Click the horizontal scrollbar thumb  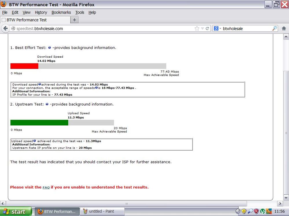pos(126,204)
